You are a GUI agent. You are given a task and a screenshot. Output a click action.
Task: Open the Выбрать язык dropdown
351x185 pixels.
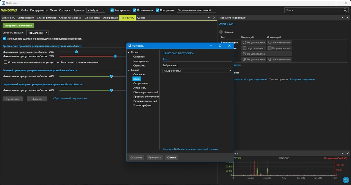point(197,71)
